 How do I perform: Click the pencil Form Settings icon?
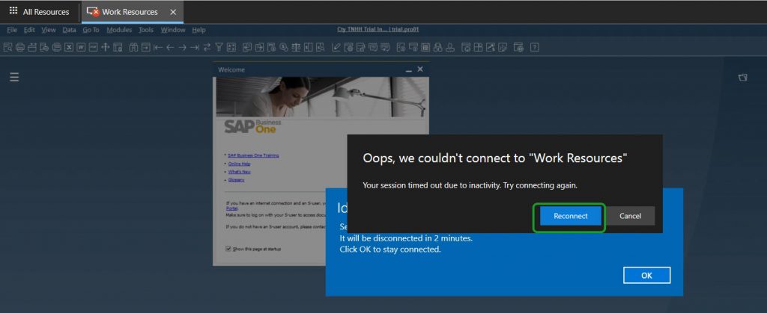point(336,47)
